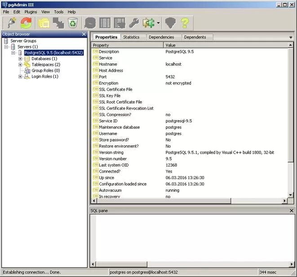
Task: Click the '344 msec' status entry
Action: [x=268, y=272]
